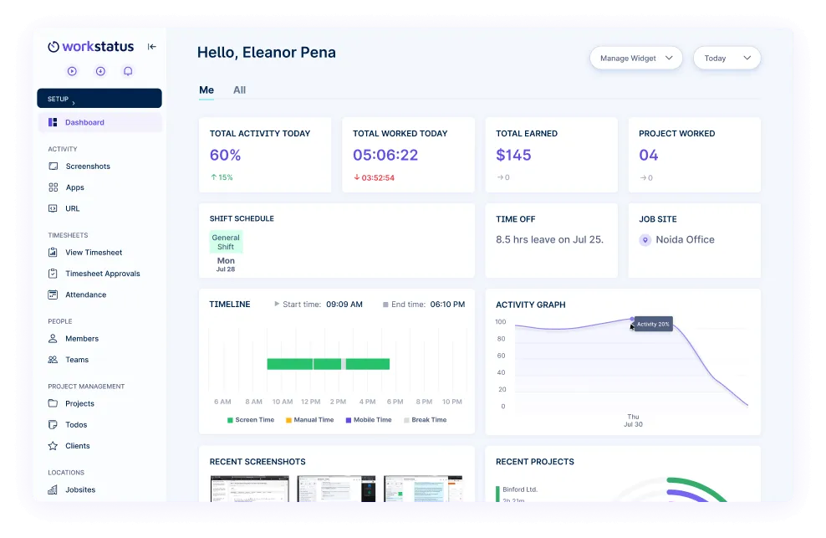Click the Todos icon
The height and width of the screenshot is (538, 826).
53,424
